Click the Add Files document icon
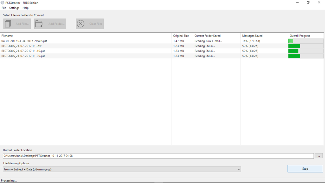Viewport: 325px width, 183px height. [8, 24]
